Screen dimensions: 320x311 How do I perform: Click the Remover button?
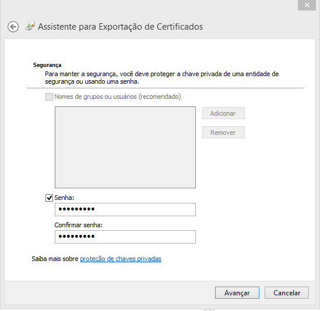pyautogui.click(x=223, y=133)
